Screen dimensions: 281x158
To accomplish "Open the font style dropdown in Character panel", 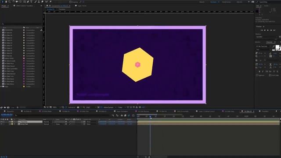I will click(263, 50).
